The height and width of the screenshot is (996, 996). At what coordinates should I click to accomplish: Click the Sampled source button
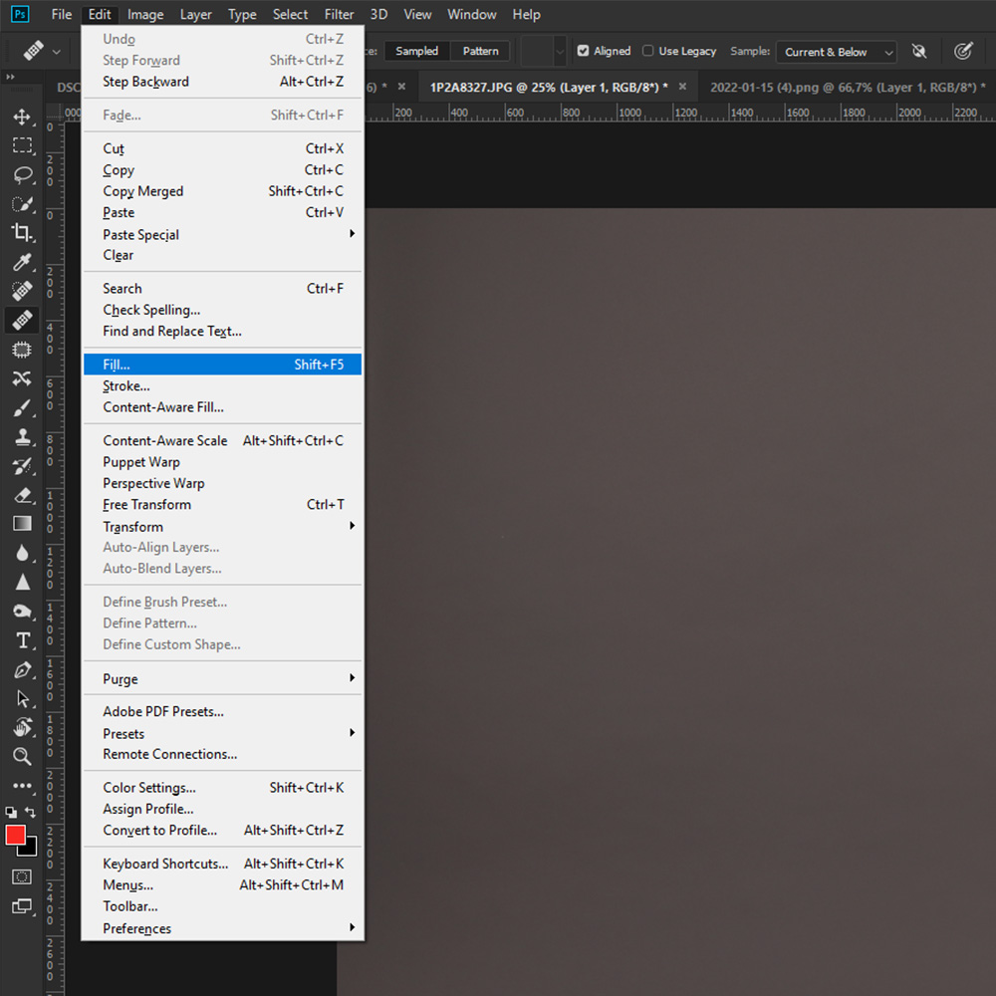coord(416,51)
